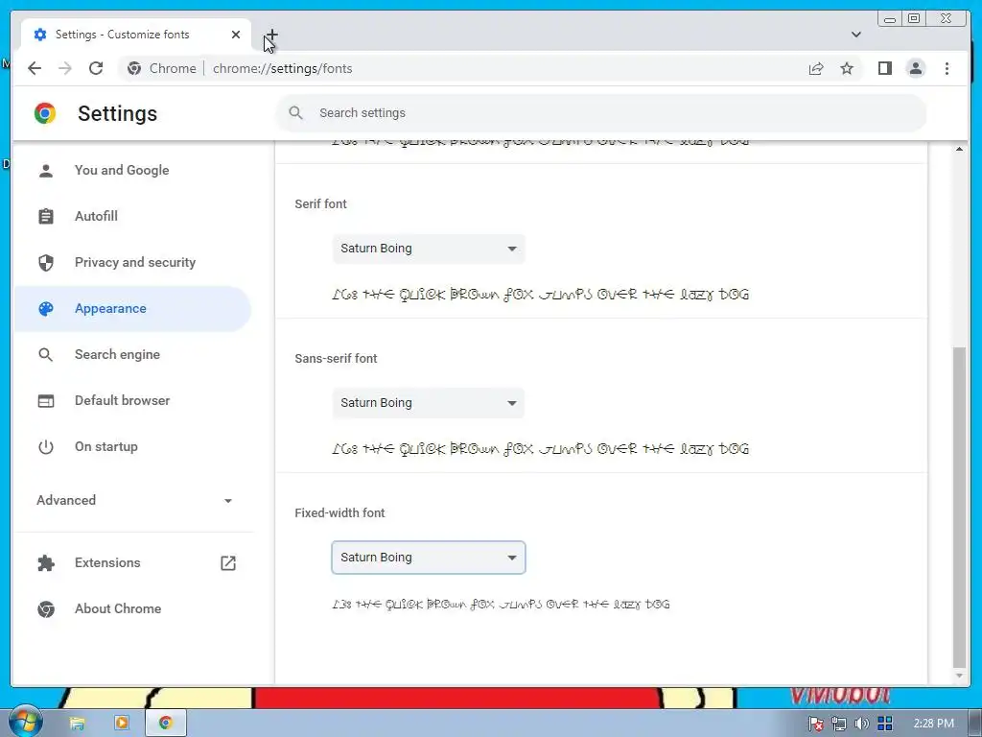
Task: Click the puzzle piece Extensions icon
Action: point(46,562)
